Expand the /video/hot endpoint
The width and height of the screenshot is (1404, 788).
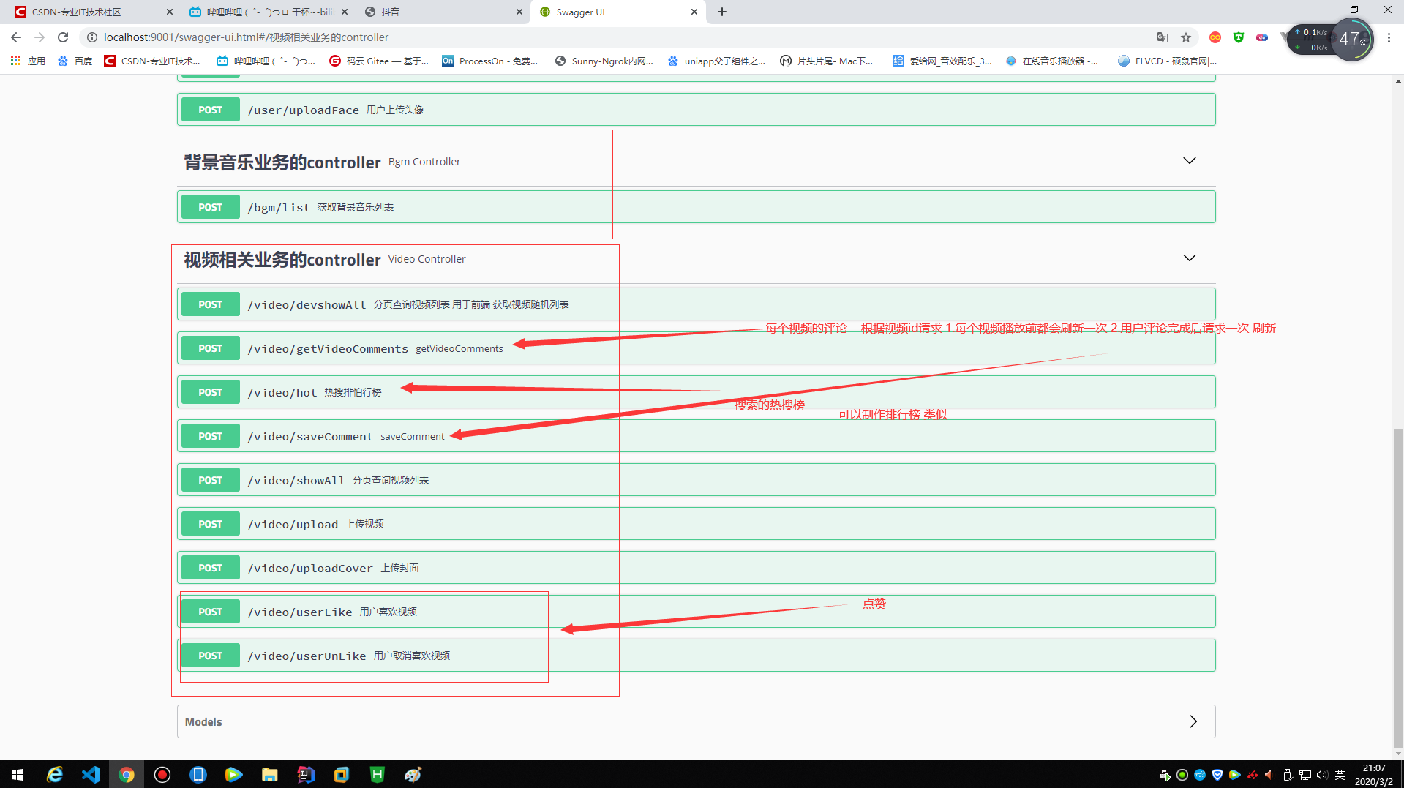[696, 392]
